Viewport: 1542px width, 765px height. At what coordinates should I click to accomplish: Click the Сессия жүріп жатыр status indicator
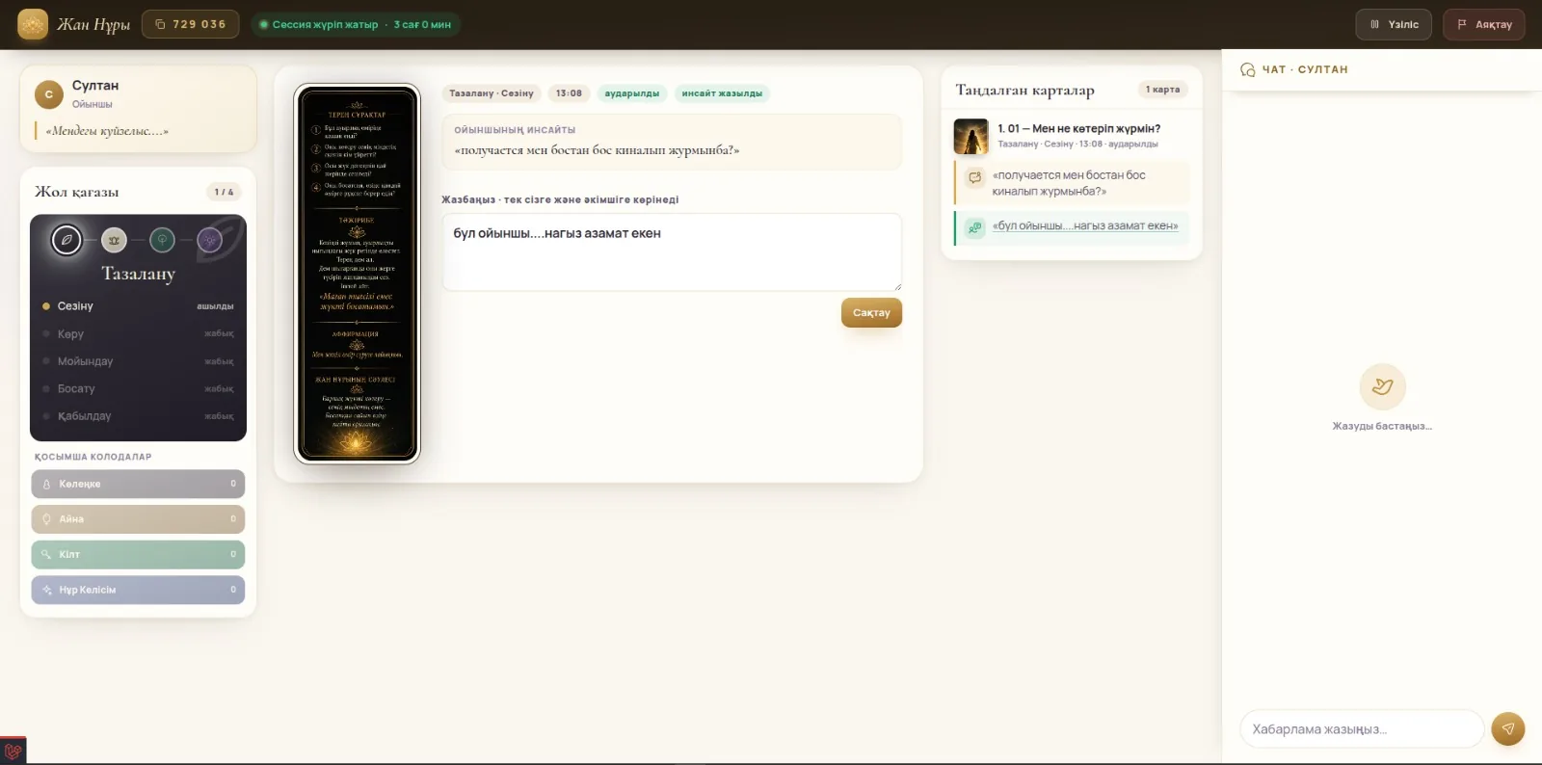pyautogui.click(x=356, y=24)
